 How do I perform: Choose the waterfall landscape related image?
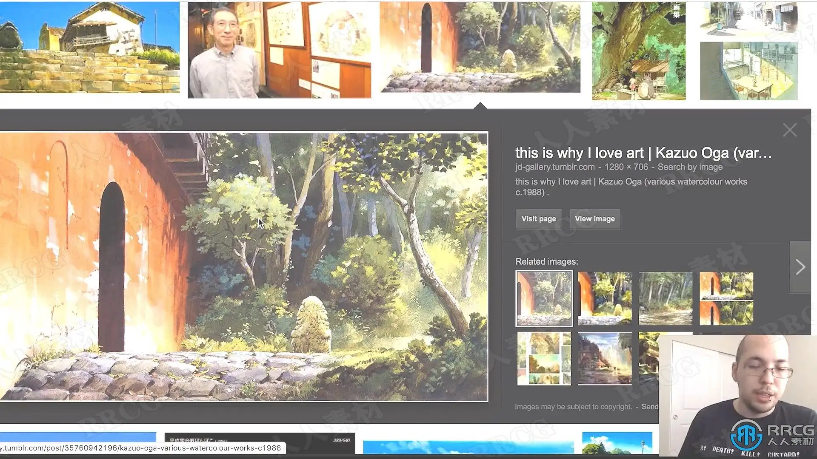605,359
